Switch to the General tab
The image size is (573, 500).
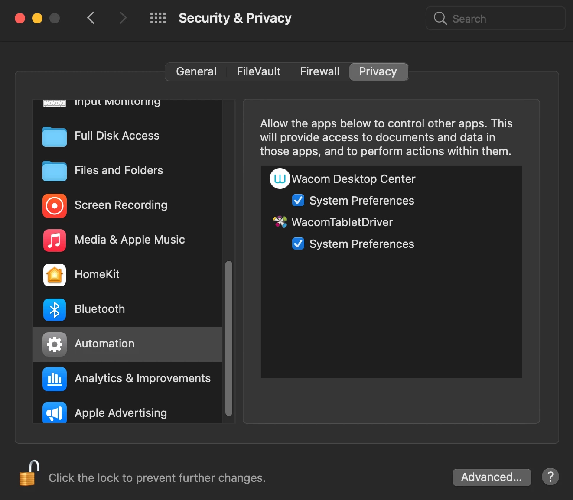tap(196, 71)
